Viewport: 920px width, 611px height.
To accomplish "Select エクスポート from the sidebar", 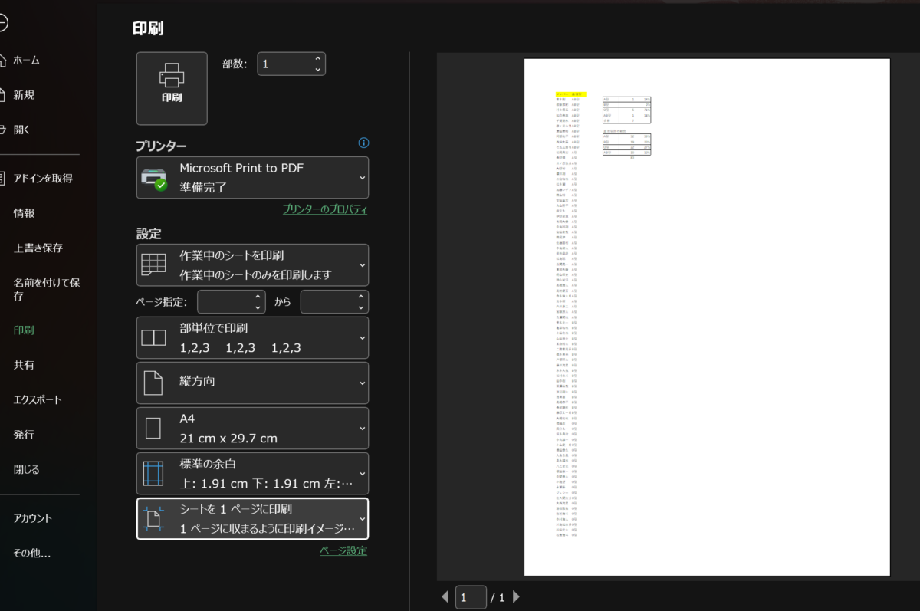I will (x=37, y=399).
